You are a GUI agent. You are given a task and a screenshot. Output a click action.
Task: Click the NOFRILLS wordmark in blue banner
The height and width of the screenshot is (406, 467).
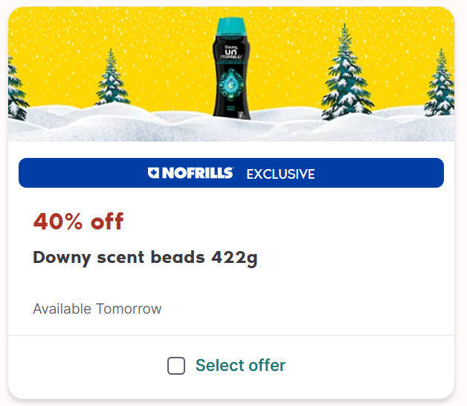click(198, 173)
